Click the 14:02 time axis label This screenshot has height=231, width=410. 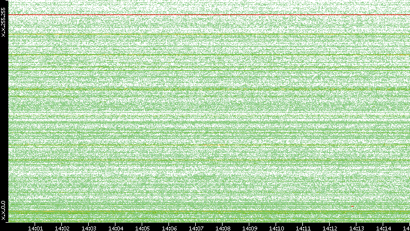click(62, 228)
